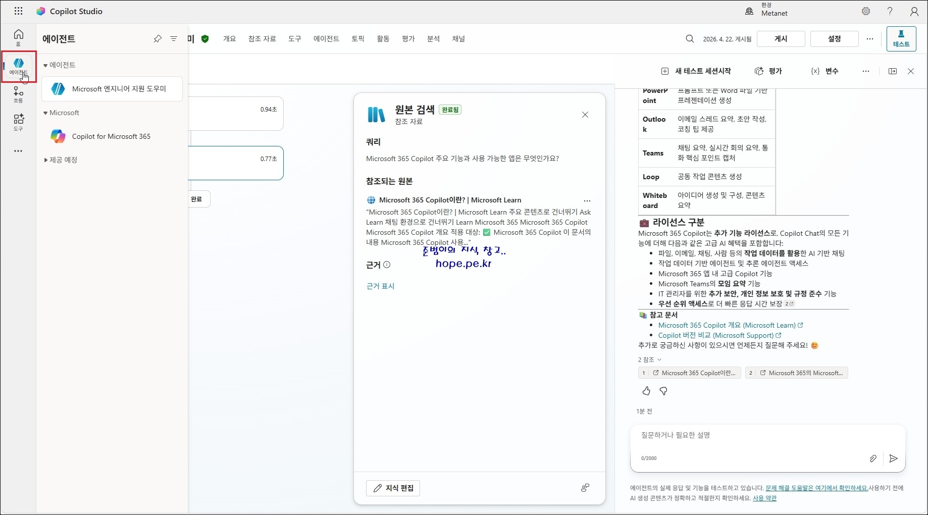This screenshot has width=928, height=515.
Task: Switch to the 분석 tab
Action: [434, 39]
